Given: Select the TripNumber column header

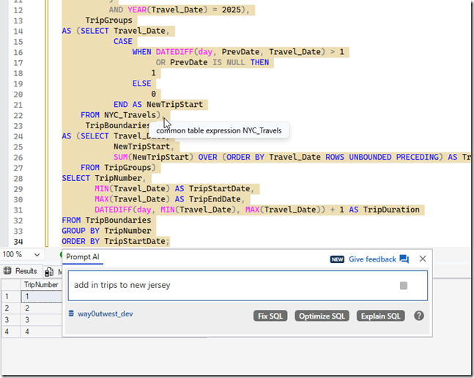Looking at the screenshot, I should (x=41, y=284).
